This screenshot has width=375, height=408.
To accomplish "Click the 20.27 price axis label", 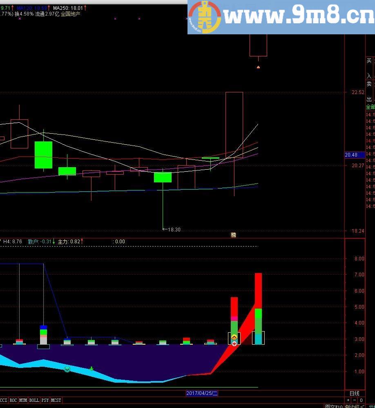I will point(358,165).
